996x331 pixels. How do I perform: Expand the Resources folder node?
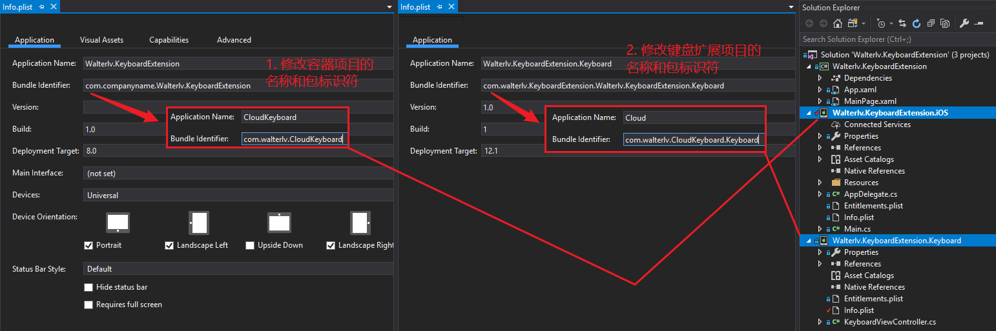coord(820,183)
